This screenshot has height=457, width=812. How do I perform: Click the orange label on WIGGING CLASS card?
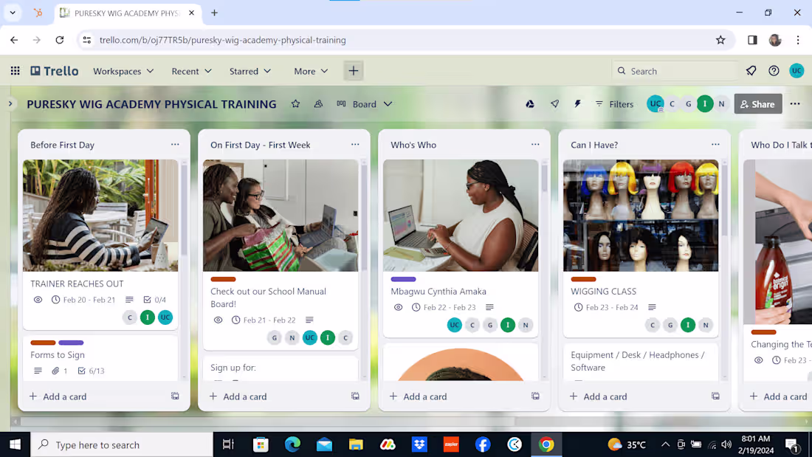coord(584,279)
